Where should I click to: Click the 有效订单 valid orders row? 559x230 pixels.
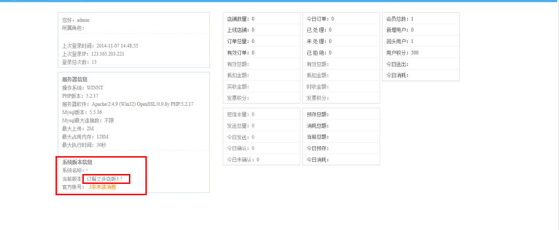[x=262, y=53]
